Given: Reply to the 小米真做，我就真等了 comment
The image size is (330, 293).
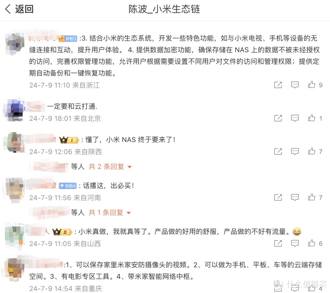Looking at the screenshot, I should coord(295,243).
